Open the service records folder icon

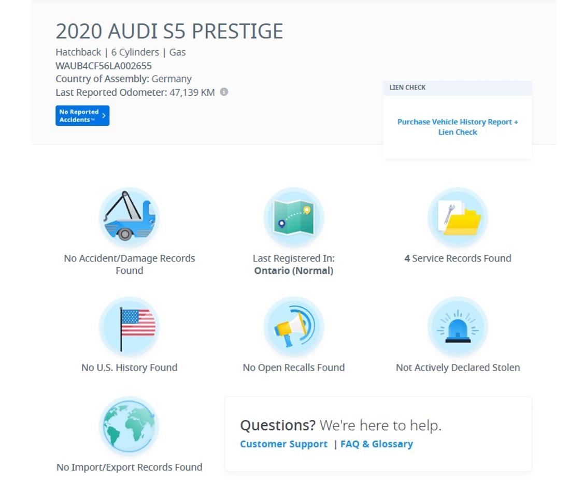[458, 217]
